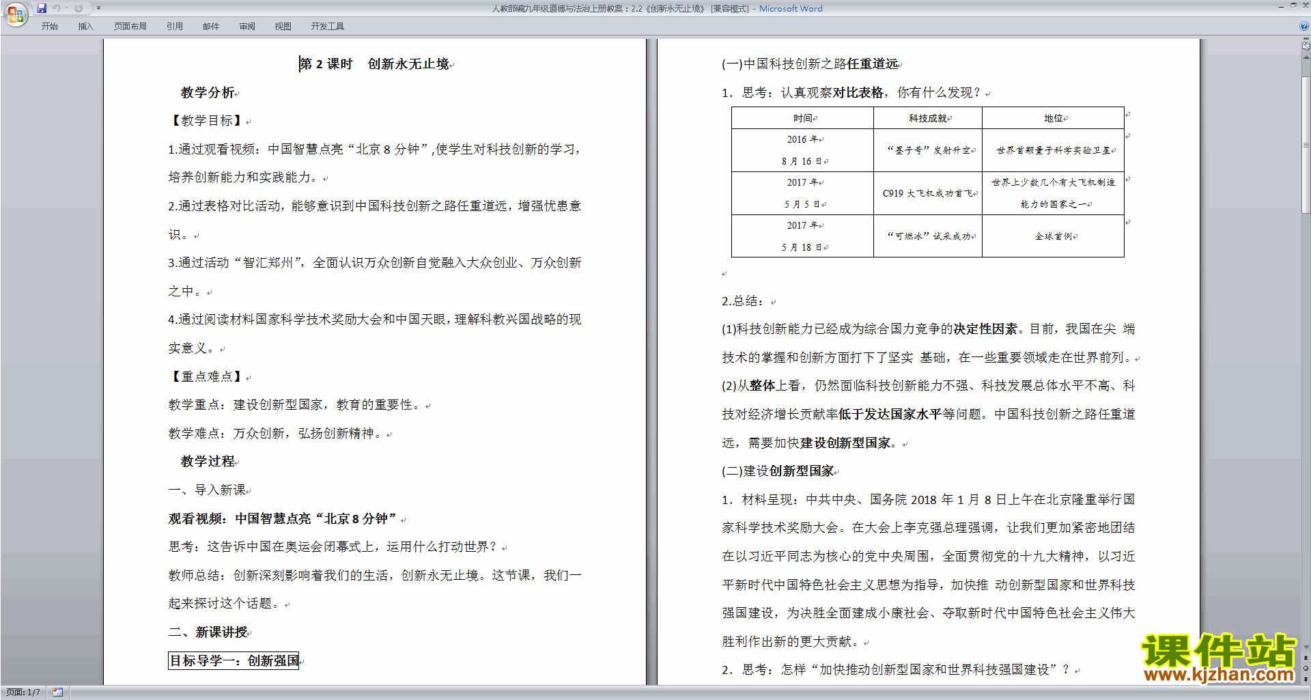The image size is (1311, 700).
Task: Click table cell 5 月 18 日
Action: [x=802, y=247]
